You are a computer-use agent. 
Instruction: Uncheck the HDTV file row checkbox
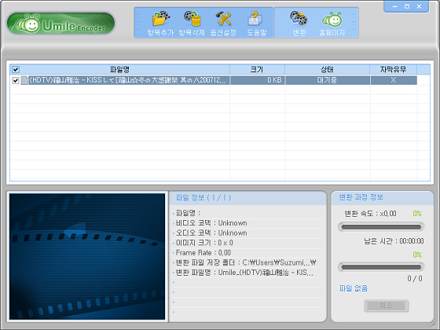coord(16,80)
